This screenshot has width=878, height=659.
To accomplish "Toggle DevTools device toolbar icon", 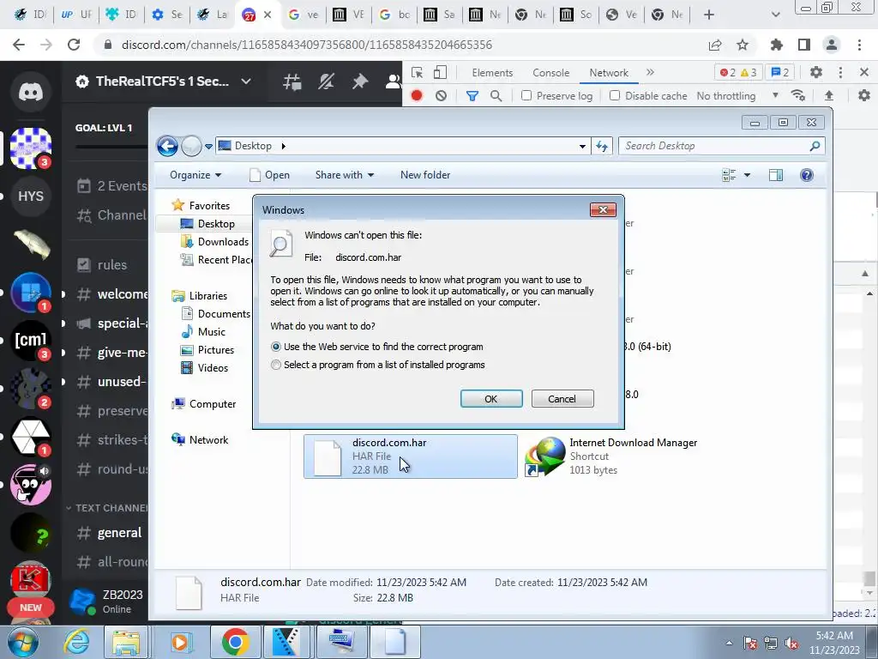I will (441, 72).
